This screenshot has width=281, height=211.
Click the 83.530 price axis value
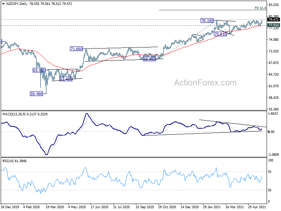tap(274, 5)
